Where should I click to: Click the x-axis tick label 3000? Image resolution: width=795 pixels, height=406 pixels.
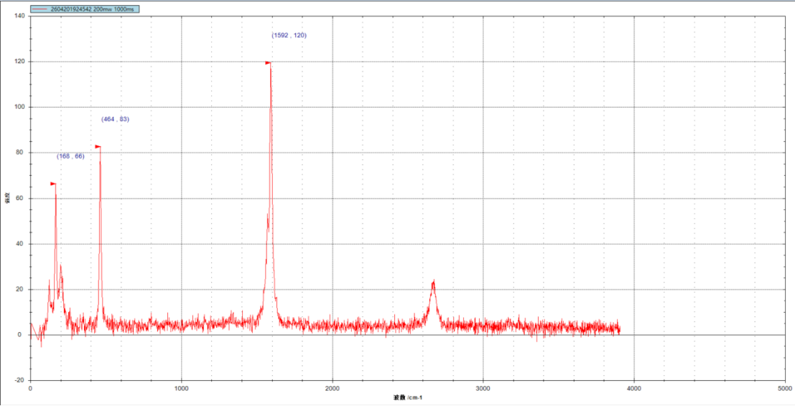pyautogui.click(x=483, y=388)
